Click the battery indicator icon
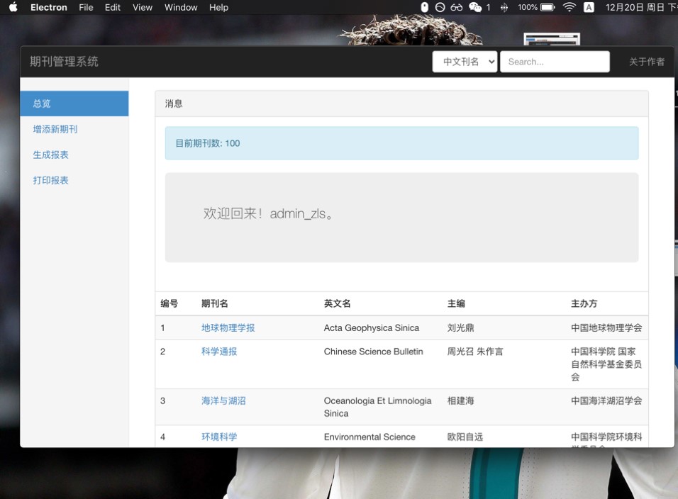Image resolution: width=678 pixels, height=499 pixels. (548, 7)
